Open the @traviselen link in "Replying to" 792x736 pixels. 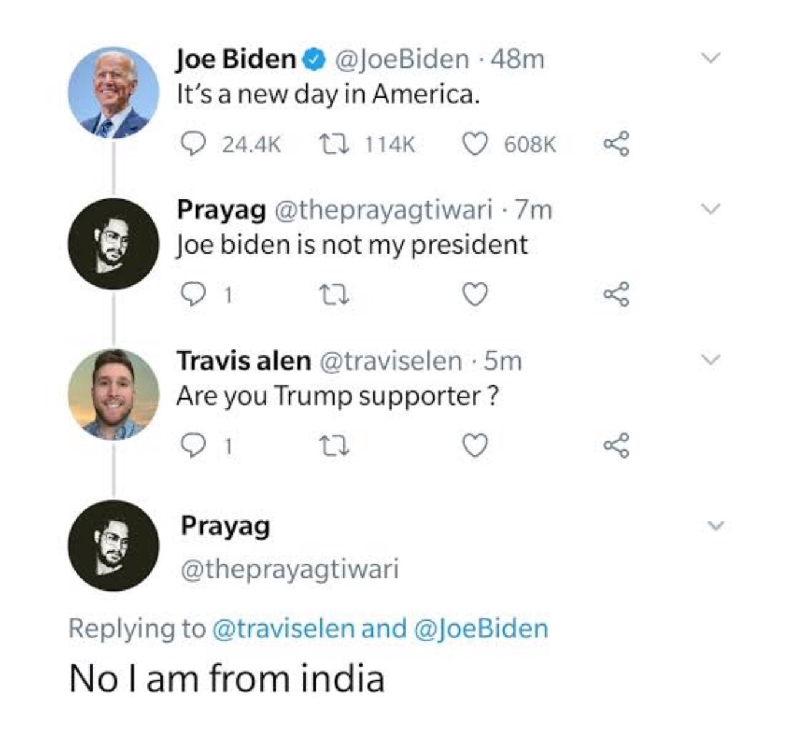pyautogui.click(x=282, y=629)
